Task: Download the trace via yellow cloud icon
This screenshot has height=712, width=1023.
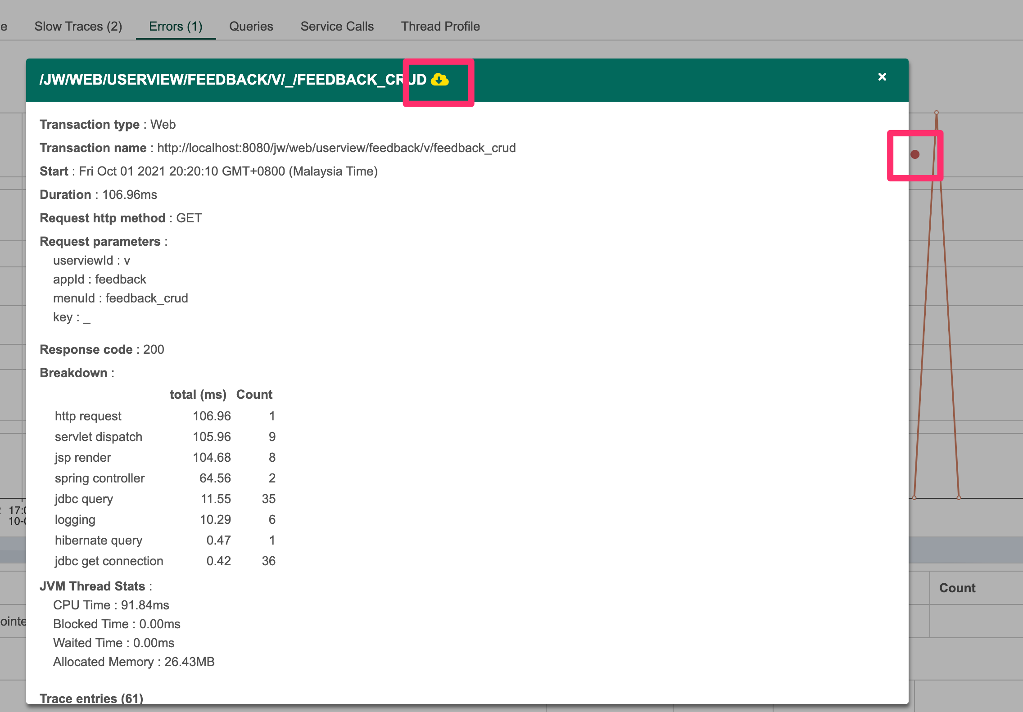Action: 439,80
